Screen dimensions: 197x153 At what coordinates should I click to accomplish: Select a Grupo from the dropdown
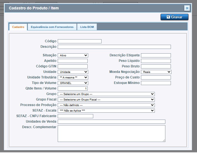tap(106, 94)
